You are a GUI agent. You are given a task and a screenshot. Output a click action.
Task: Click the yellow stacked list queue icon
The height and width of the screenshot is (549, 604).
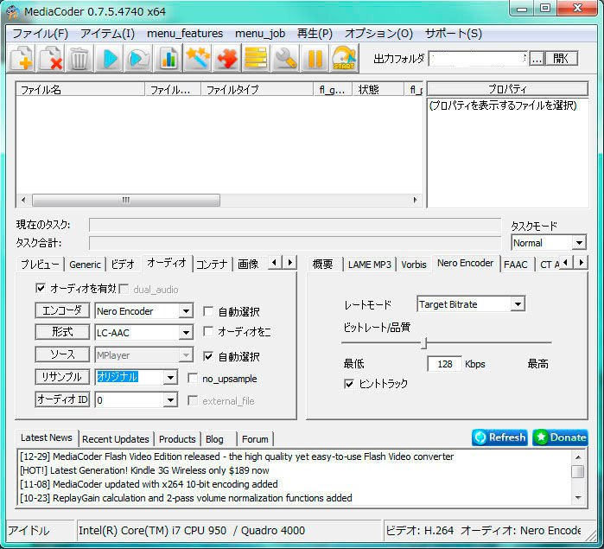[x=256, y=58]
